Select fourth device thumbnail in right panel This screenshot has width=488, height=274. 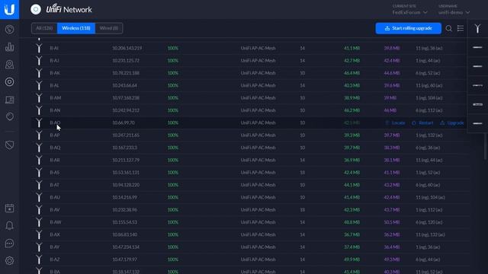(477, 104)
